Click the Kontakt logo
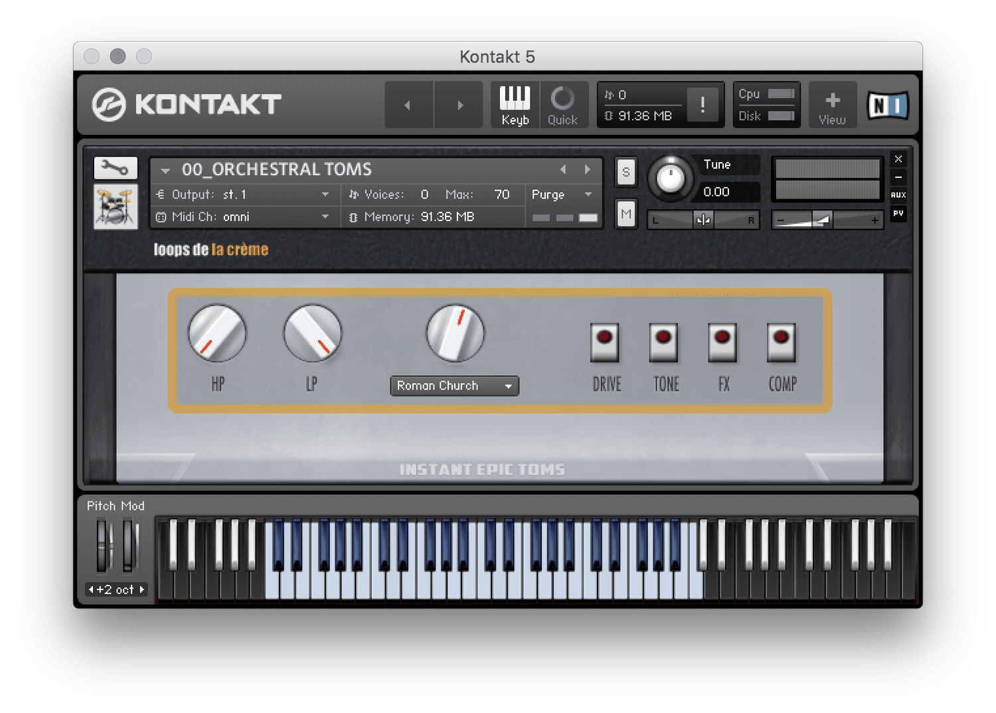This screenshot has width=996, height=713. 187,104
